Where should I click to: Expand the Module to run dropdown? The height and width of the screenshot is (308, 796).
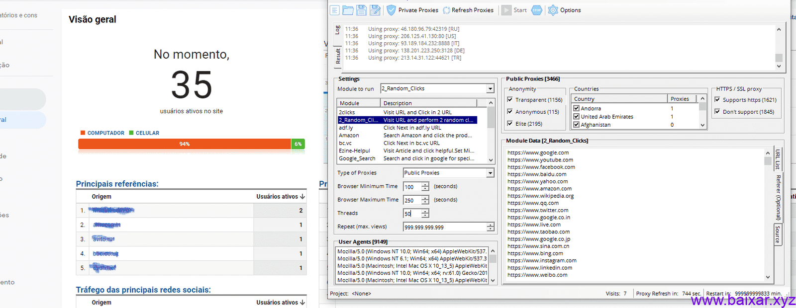click(490, 88)
